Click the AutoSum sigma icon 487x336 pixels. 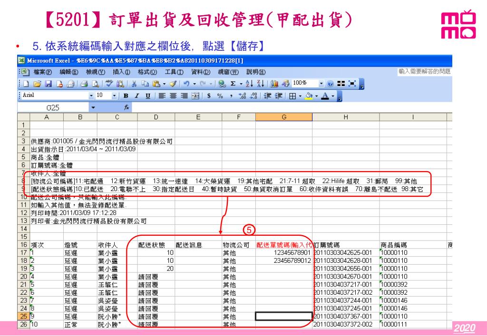[233, 84]
